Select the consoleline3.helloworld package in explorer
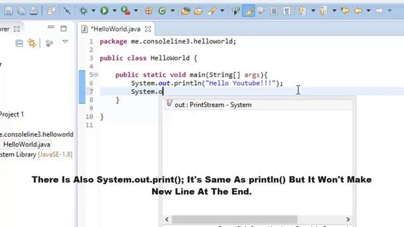 [x=37, y=134]
